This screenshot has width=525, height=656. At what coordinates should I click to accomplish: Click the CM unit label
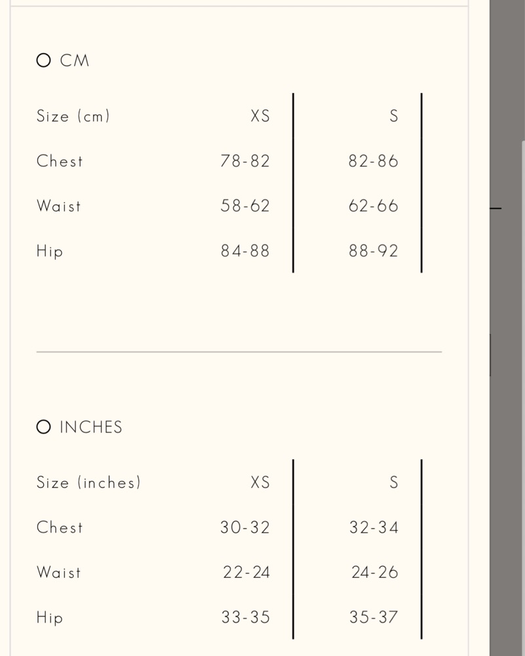pos(75,60)
